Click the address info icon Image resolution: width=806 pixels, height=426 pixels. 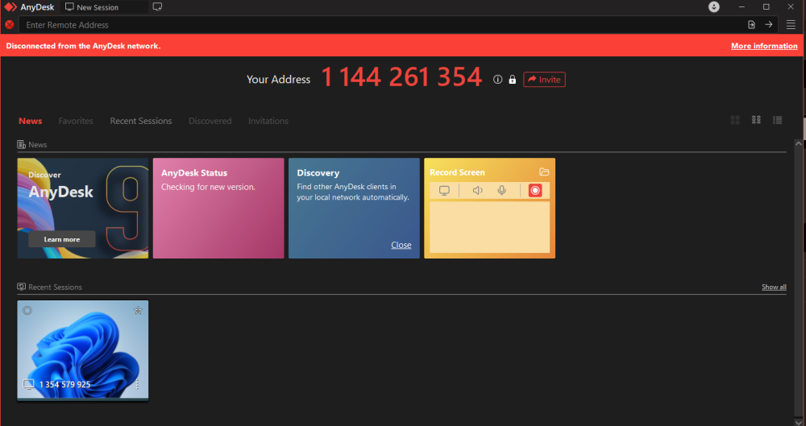(x=497, y=79)
